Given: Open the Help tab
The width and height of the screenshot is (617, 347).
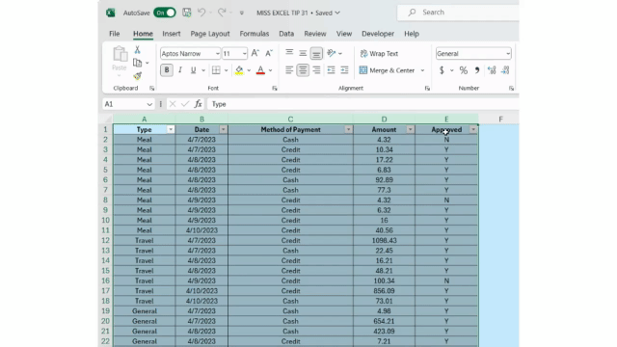Looking at the screenshot, I should click(412, 34).
